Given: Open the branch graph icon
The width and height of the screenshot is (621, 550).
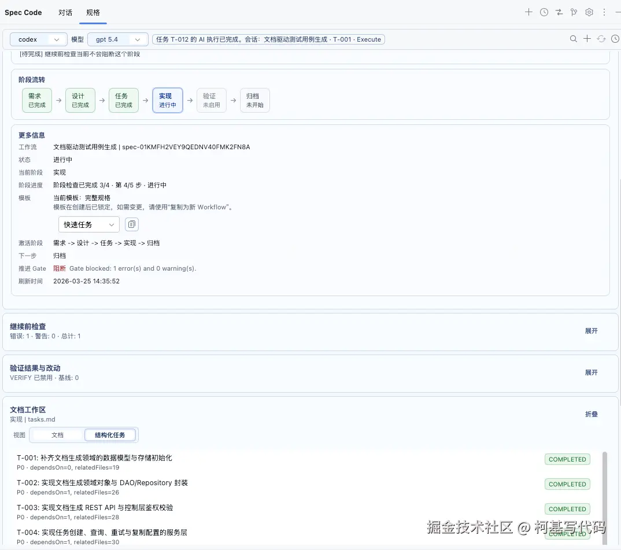Looking at the screenshot, I should click(x=574, y=12).
